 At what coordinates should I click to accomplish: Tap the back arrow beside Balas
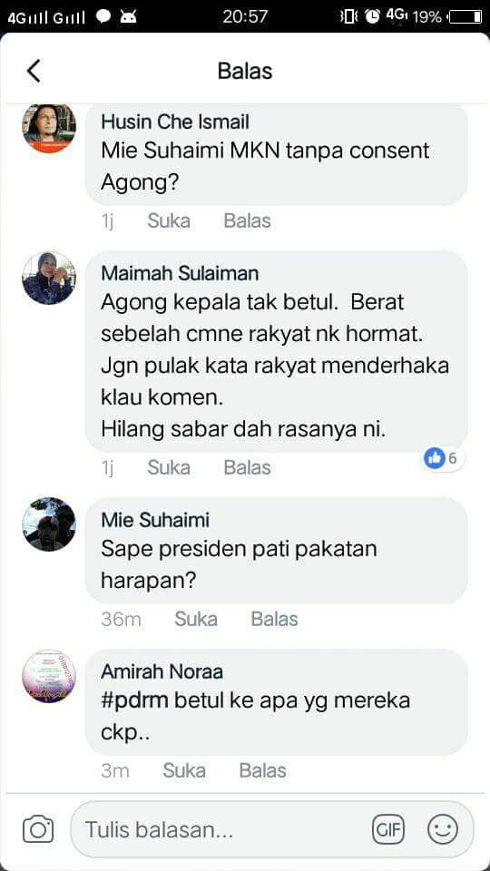[34, 71]
